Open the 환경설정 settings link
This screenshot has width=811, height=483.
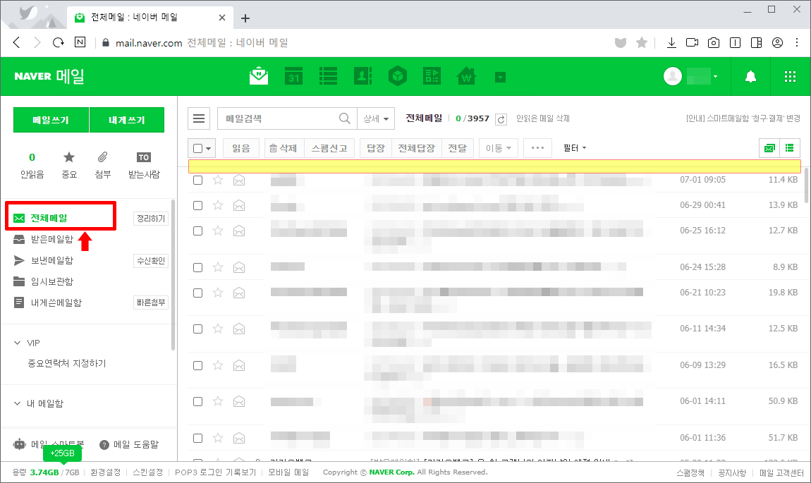106,472
